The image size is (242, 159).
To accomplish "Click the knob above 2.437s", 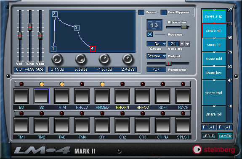I will point(128,59).
